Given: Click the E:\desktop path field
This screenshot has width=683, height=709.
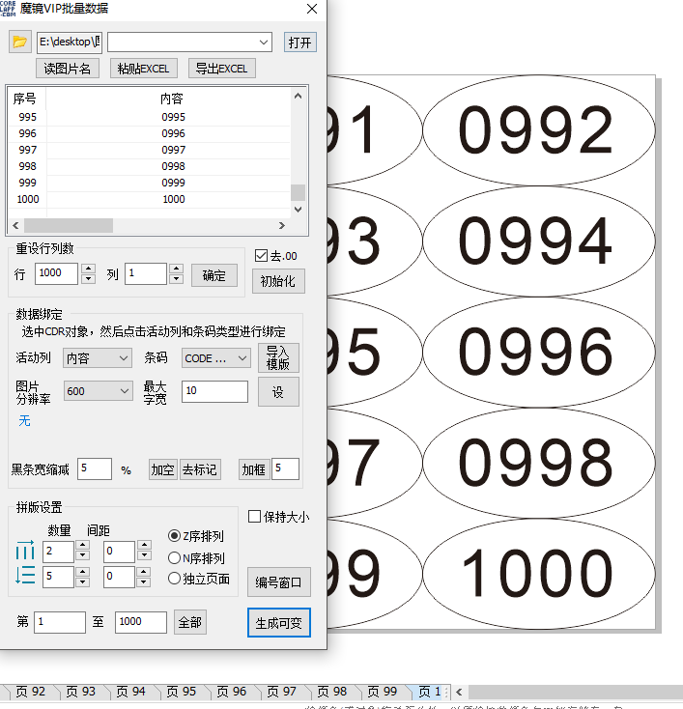Looking at the screenshot, I should click(70, 43).
